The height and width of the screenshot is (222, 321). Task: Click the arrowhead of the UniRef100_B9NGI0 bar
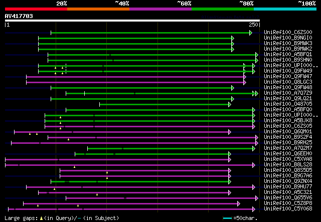(232, 38)
